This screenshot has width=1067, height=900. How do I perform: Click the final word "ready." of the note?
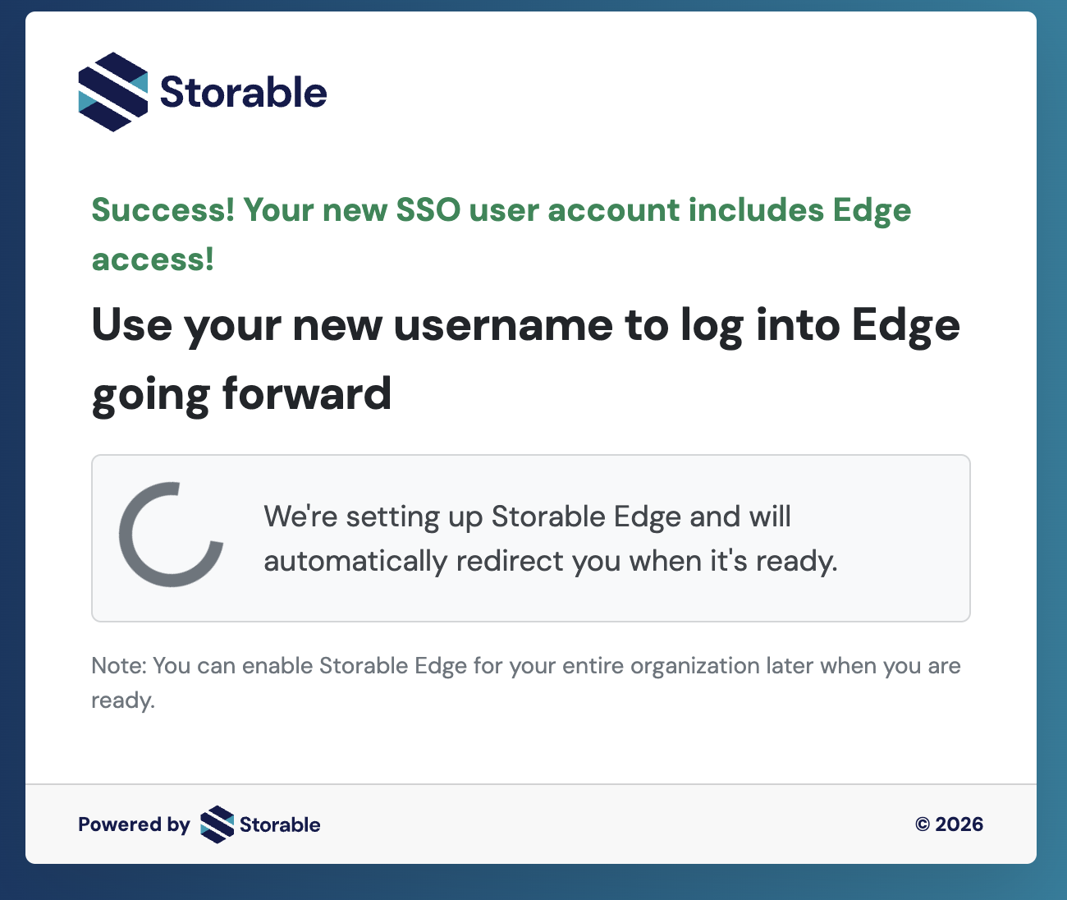coord(123,700)
